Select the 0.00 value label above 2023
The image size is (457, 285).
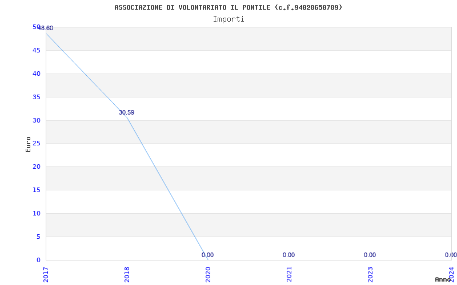click(x=370, y=255)
